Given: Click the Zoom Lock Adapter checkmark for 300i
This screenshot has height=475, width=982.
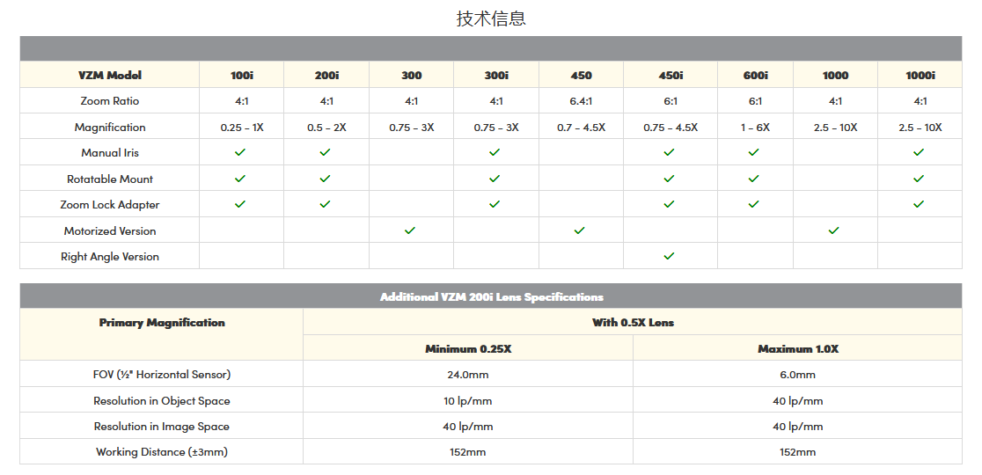Looking at the screenshot, I should tap(495, 204).
